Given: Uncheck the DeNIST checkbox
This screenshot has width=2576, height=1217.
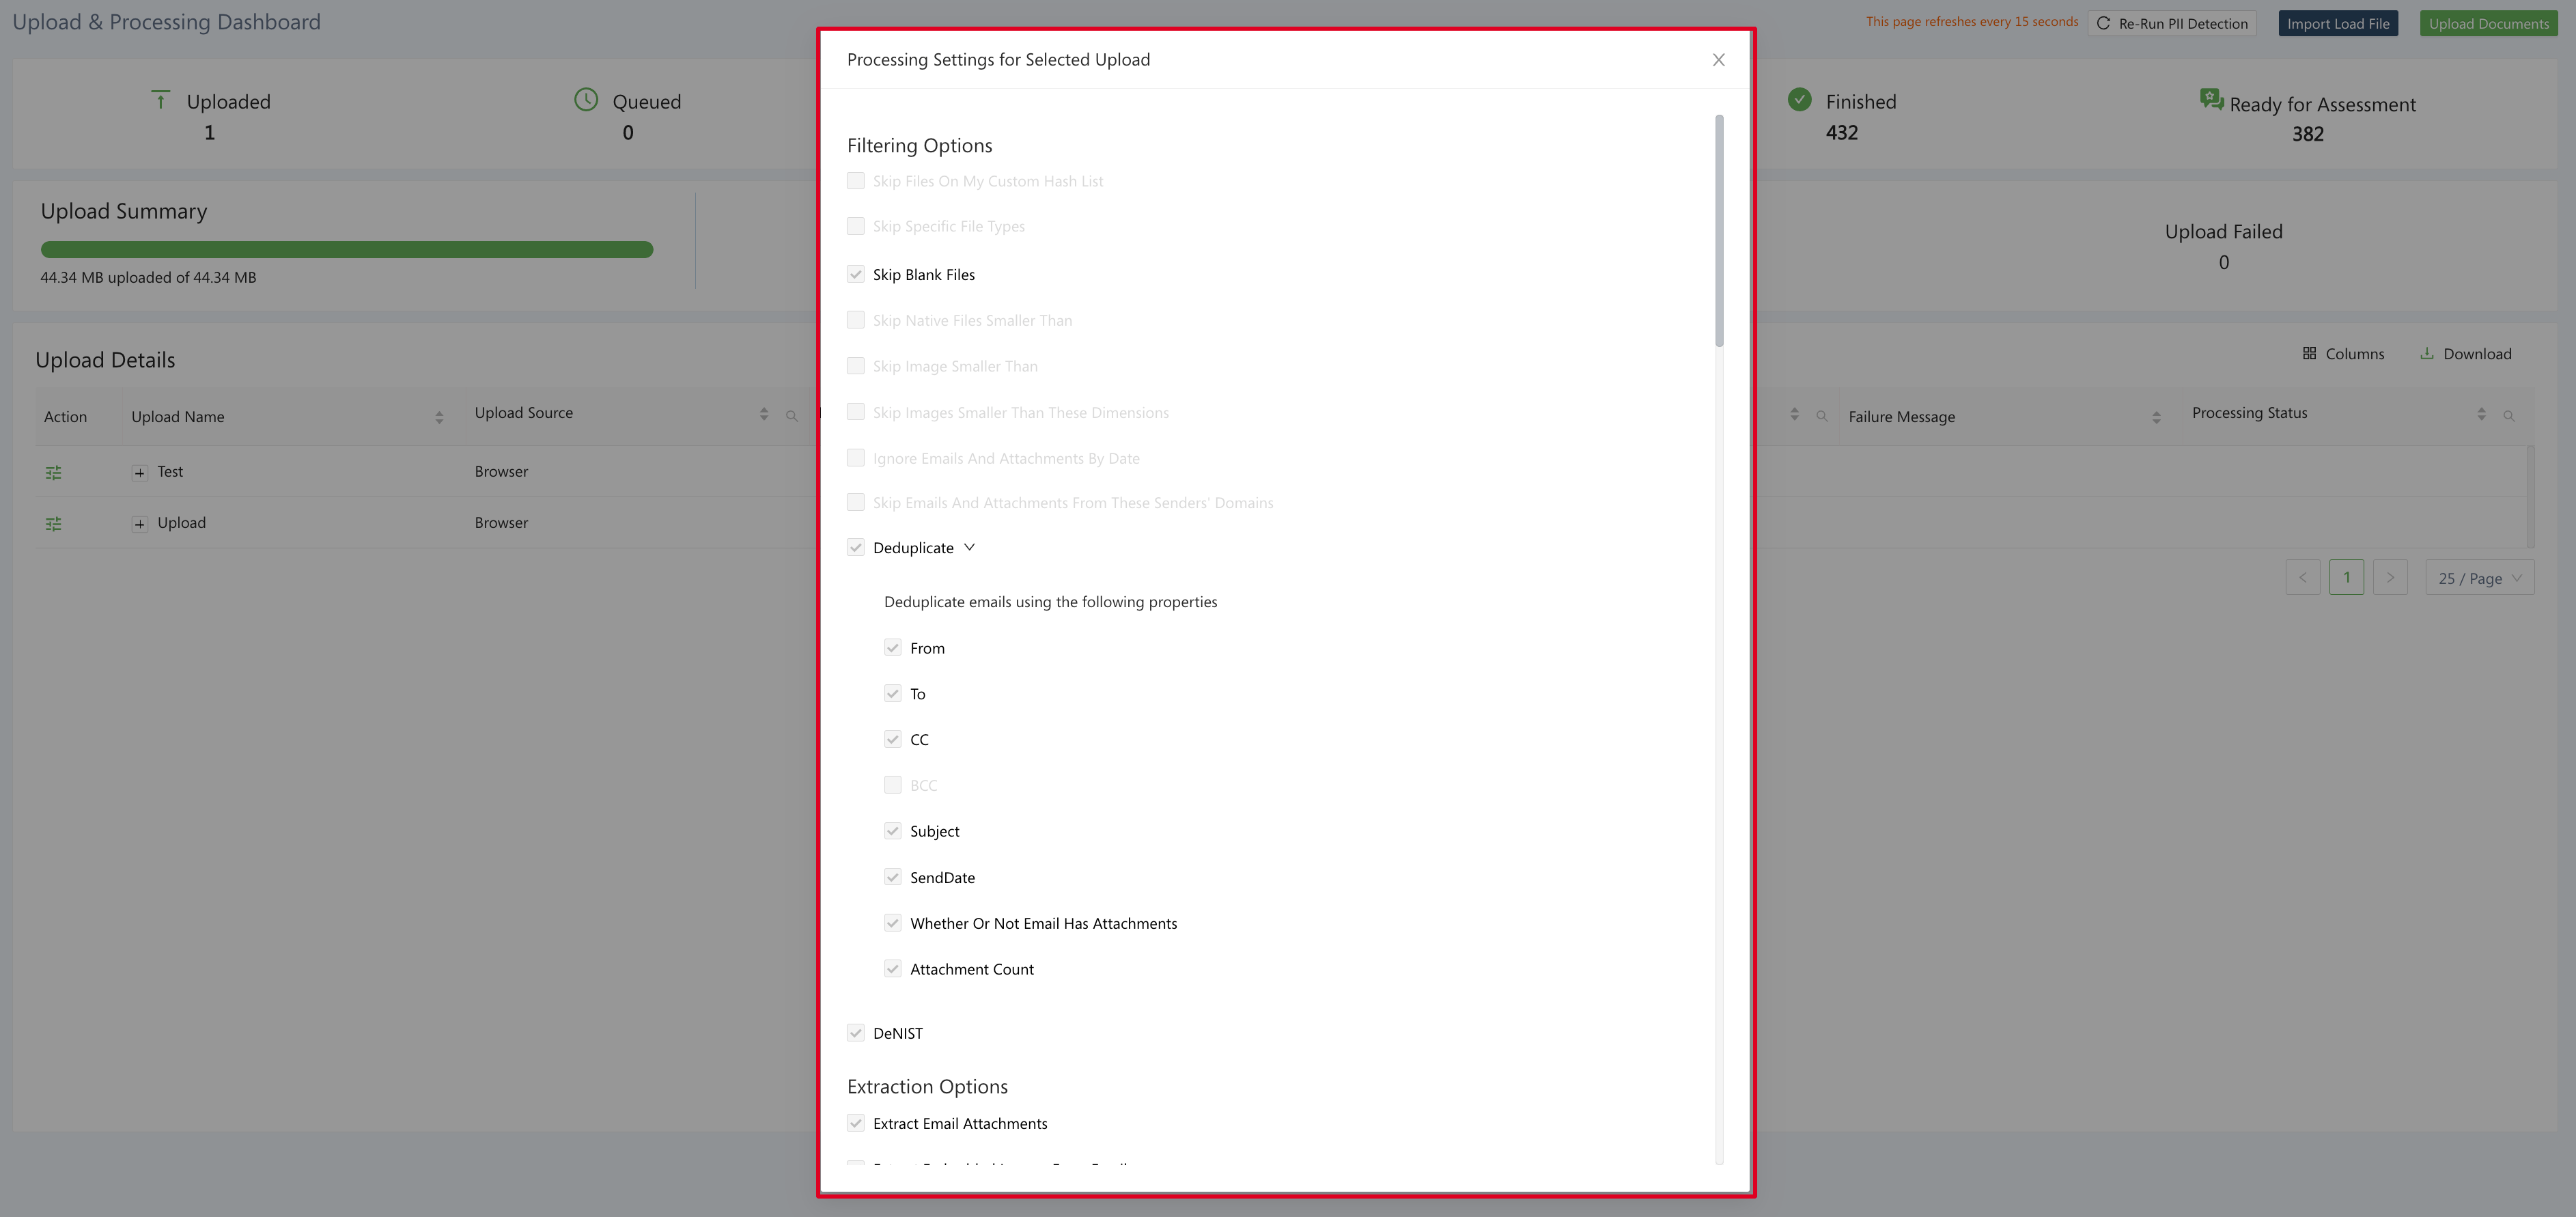Looking at the screenshot, I should 856,1033.
